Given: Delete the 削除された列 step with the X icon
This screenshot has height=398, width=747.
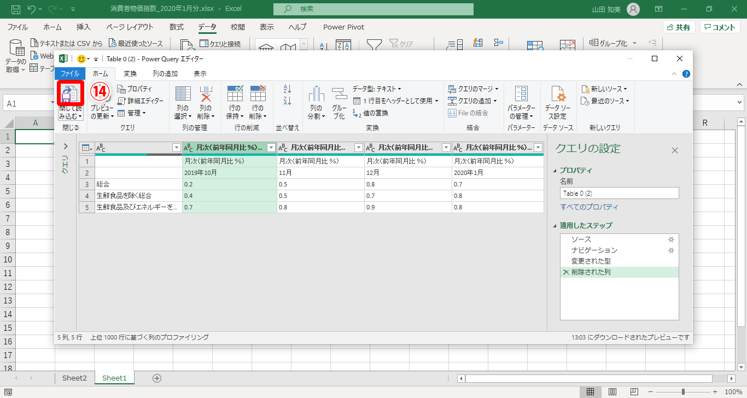Looking at the screenshot, I should [x=565, y=272].
